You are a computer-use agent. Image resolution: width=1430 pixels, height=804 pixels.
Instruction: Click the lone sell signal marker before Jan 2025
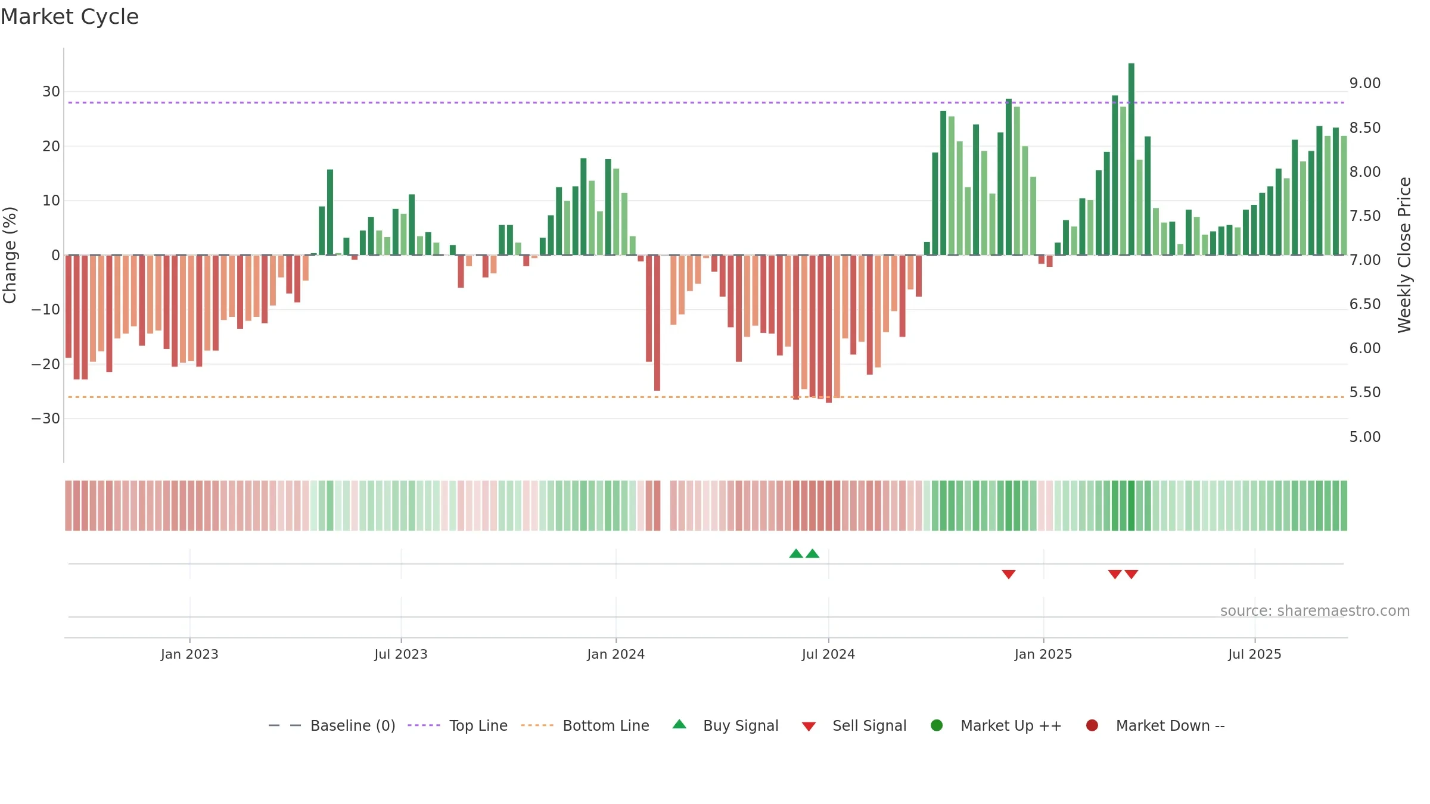[1009, 574]
